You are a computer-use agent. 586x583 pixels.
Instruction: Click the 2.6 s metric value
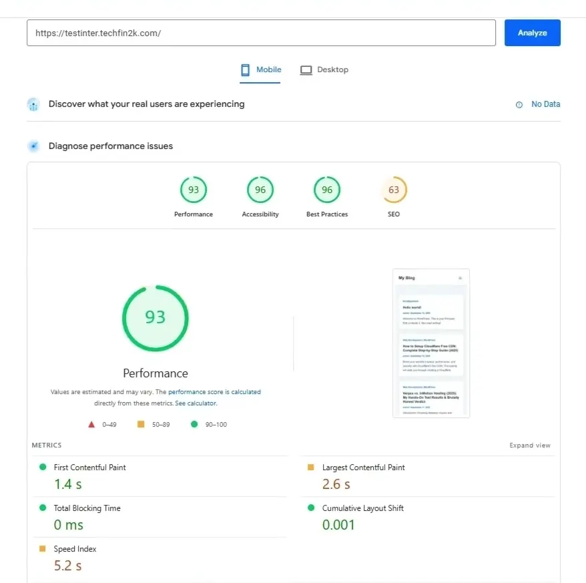point(336,484)
